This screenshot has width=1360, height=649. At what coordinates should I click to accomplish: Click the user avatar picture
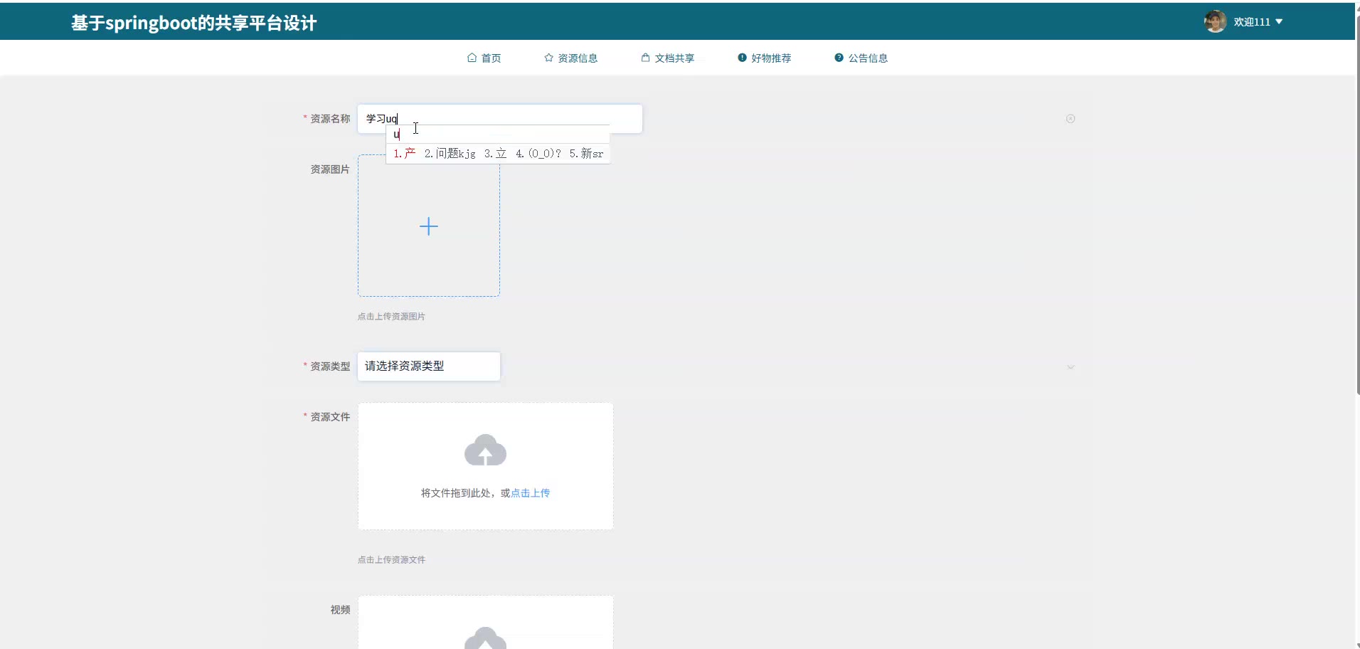coord(1215,21)
